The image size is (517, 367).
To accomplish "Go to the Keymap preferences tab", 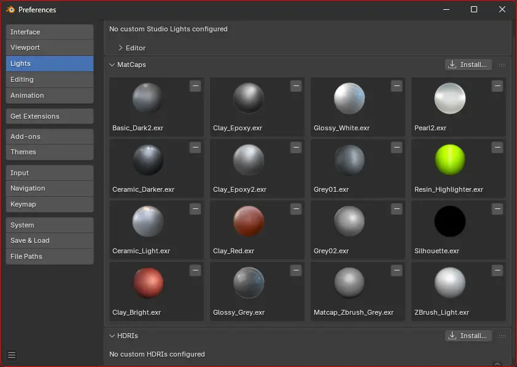I will tap(50, 204).
